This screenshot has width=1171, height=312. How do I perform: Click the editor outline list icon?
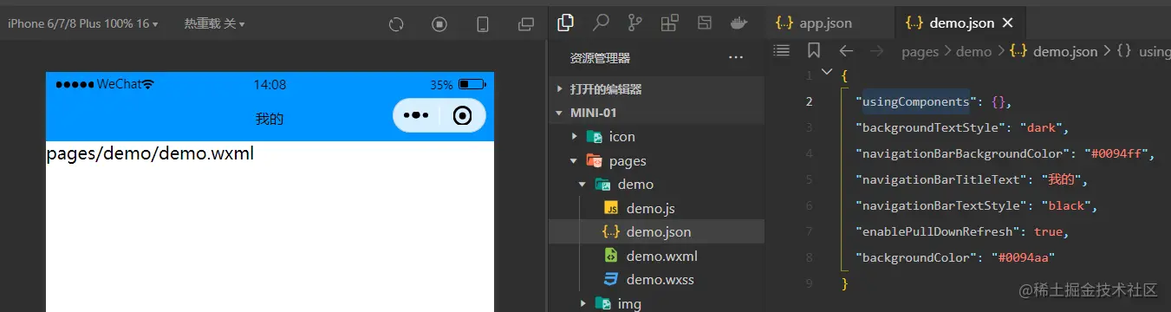[782, 50]
